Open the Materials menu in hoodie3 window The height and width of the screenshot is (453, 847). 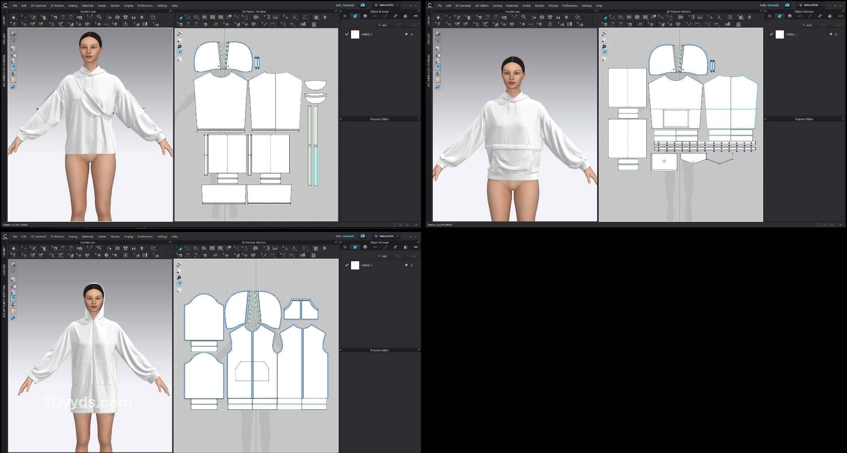coord(512,6)
